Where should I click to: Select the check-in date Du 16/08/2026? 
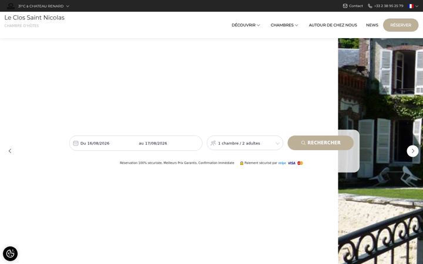click(x=95, y=143)
